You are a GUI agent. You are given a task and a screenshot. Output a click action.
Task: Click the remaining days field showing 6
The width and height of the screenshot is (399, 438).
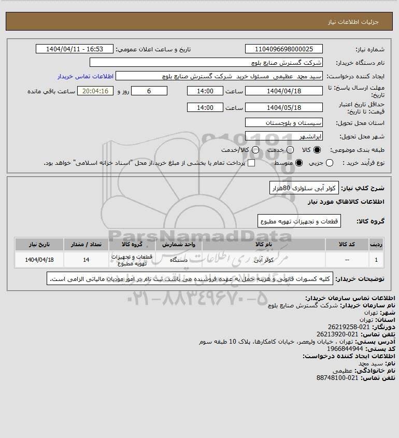[149, 91]
